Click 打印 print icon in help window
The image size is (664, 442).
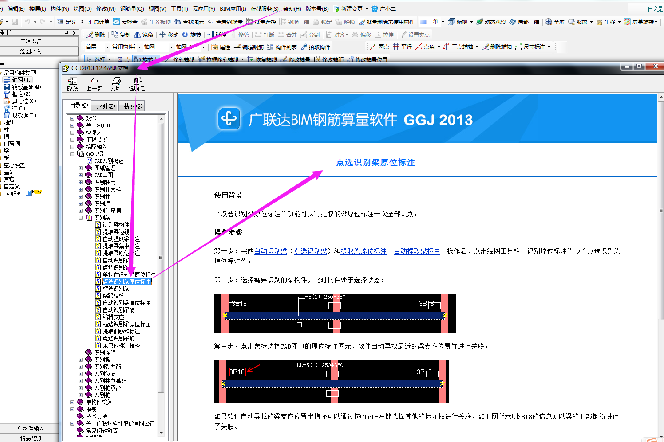tap(116, 84)
